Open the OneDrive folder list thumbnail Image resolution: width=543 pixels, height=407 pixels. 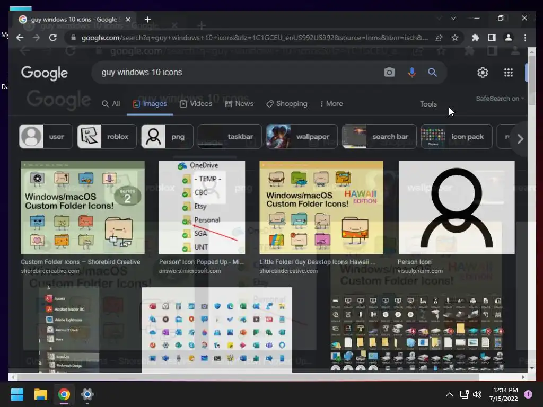coord(202,207)
